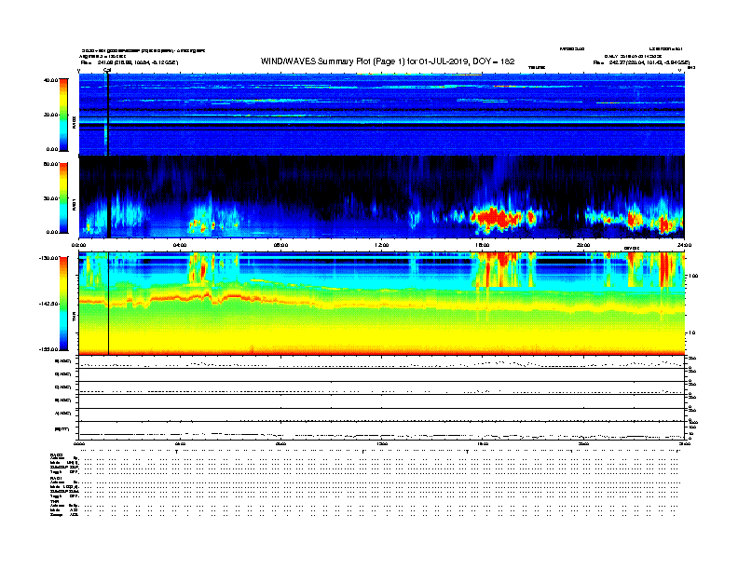
Task: Click the 04:00 tick below the bottom line plot
Action: pyautogui.click(x=180, y=443)
